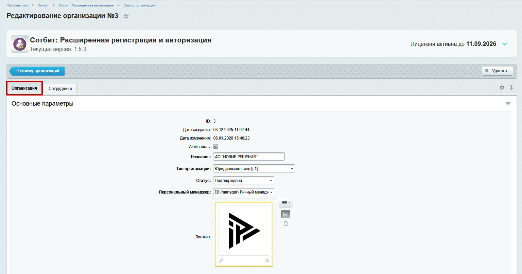522x274 pixels.
Task: Edit logo description with pencil icon
Action: 221,261
